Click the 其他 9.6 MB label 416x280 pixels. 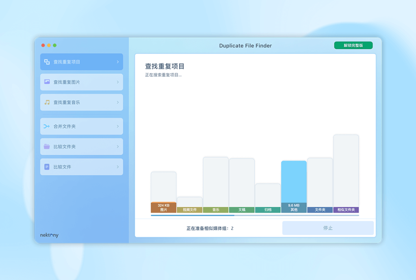point(294,208)
